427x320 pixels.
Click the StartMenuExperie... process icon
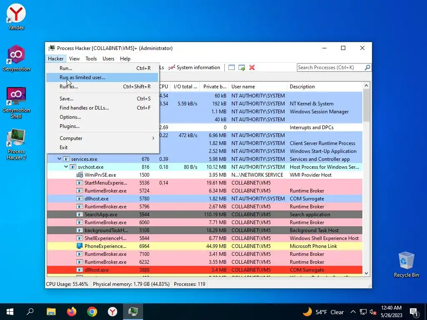(x=80, y=183)
